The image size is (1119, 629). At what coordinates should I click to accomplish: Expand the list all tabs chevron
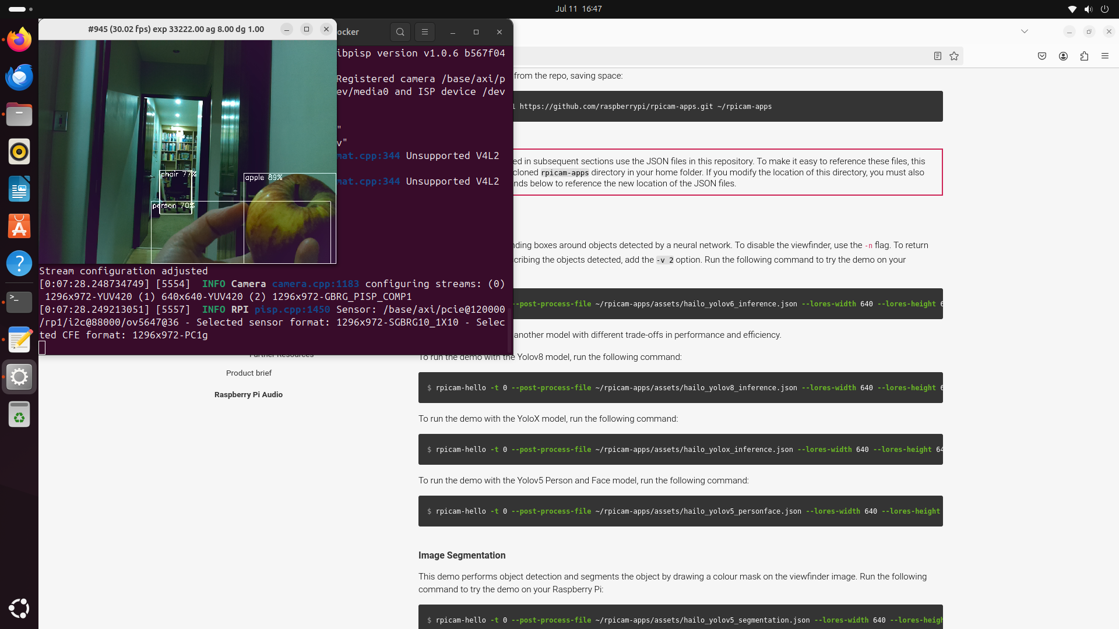click(1025, 31)
